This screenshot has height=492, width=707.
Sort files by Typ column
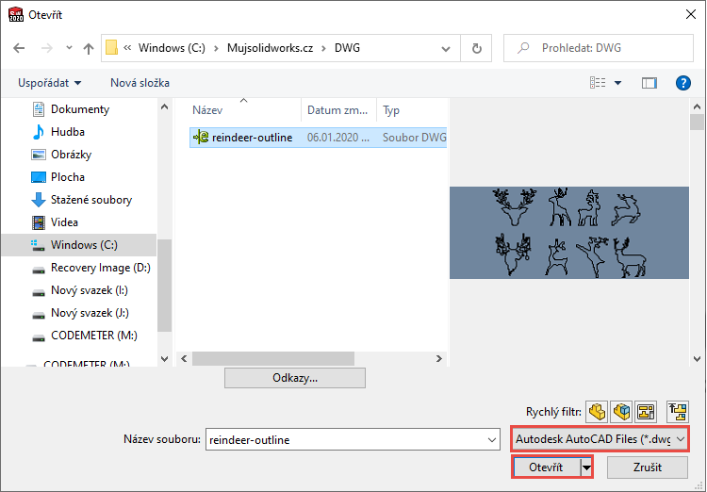(x=391, y=110)
